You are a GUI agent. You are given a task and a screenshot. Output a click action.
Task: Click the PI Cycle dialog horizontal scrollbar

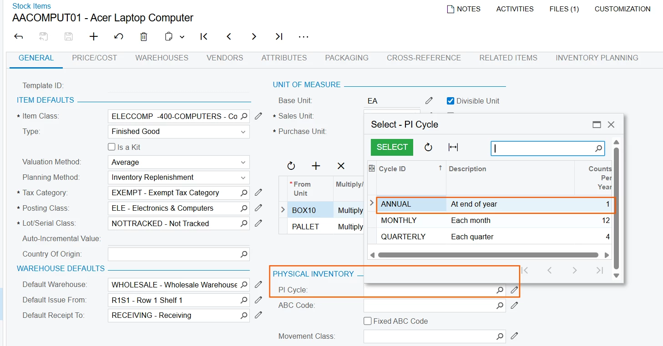(x=488, y=255)
